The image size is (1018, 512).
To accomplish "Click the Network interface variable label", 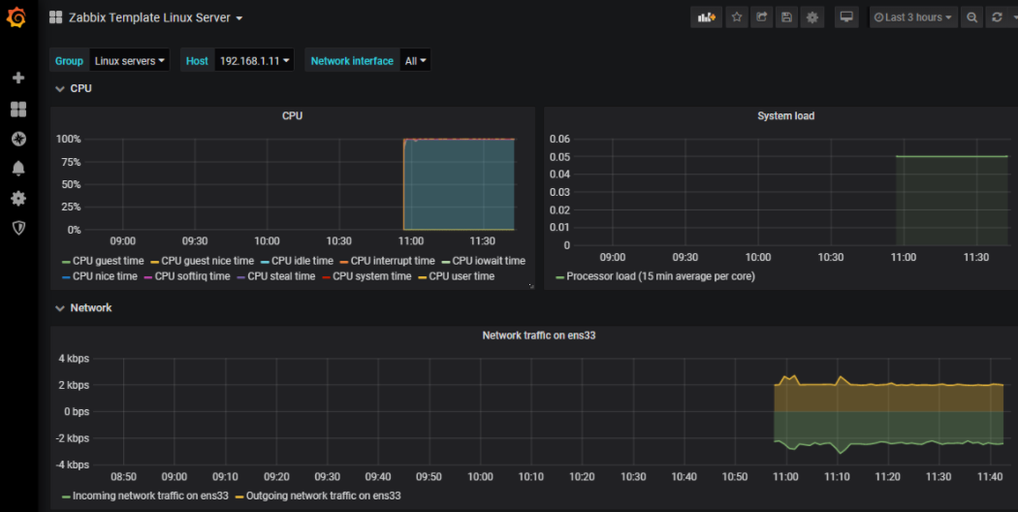I will tap(352, 60).
